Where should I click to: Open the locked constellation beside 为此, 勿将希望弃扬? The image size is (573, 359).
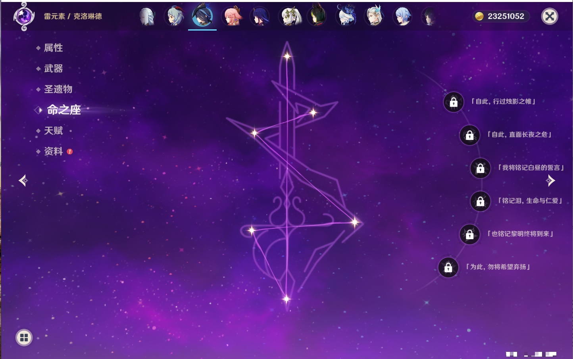[x=448, y=267]
